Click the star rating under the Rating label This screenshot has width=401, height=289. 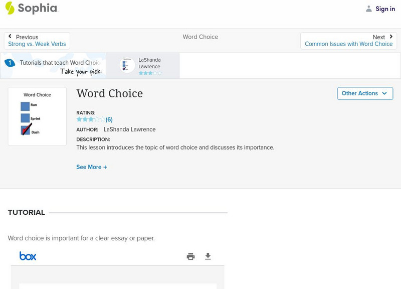[x=90, y=119]
